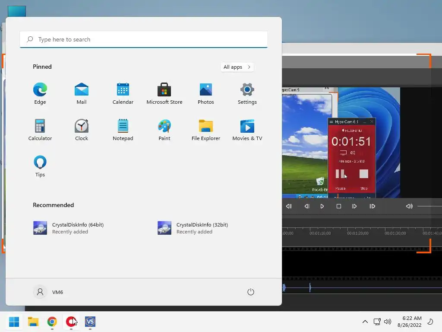The width and height of the screenshot is (442, 332).
Task: Click the video preview in the editor
Action: click(x=341, y=143)
